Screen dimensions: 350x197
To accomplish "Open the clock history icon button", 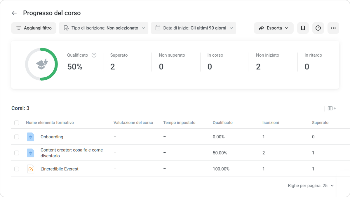I will click(318, 28).
